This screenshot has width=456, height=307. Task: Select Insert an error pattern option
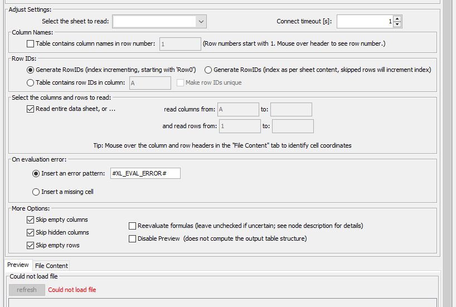(36, 174)
